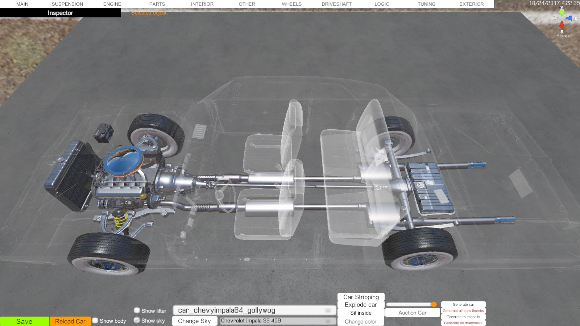Click the orange Reload Car button

(x=70, y=321)
